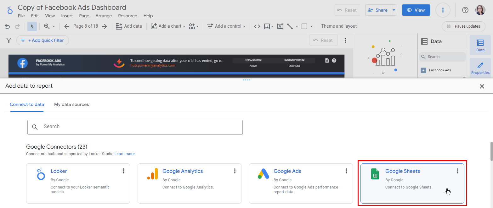493x208 pixels.
Task: Pause updates in the report
Action: click(464, 26)
